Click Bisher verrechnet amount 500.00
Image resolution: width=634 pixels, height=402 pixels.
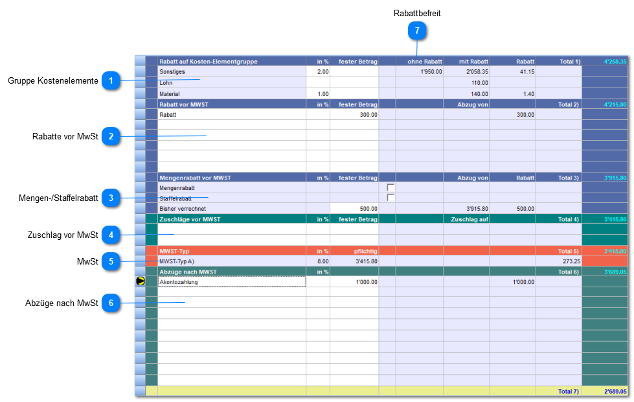tap(354, 209)
